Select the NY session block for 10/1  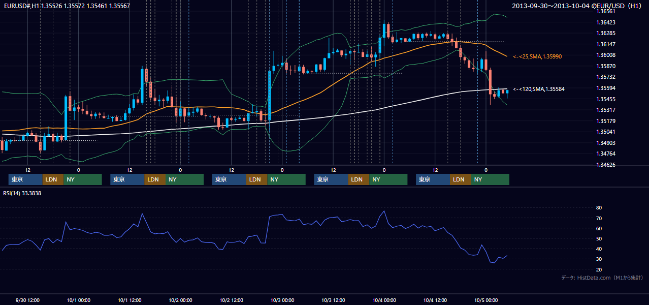point(185,179)
